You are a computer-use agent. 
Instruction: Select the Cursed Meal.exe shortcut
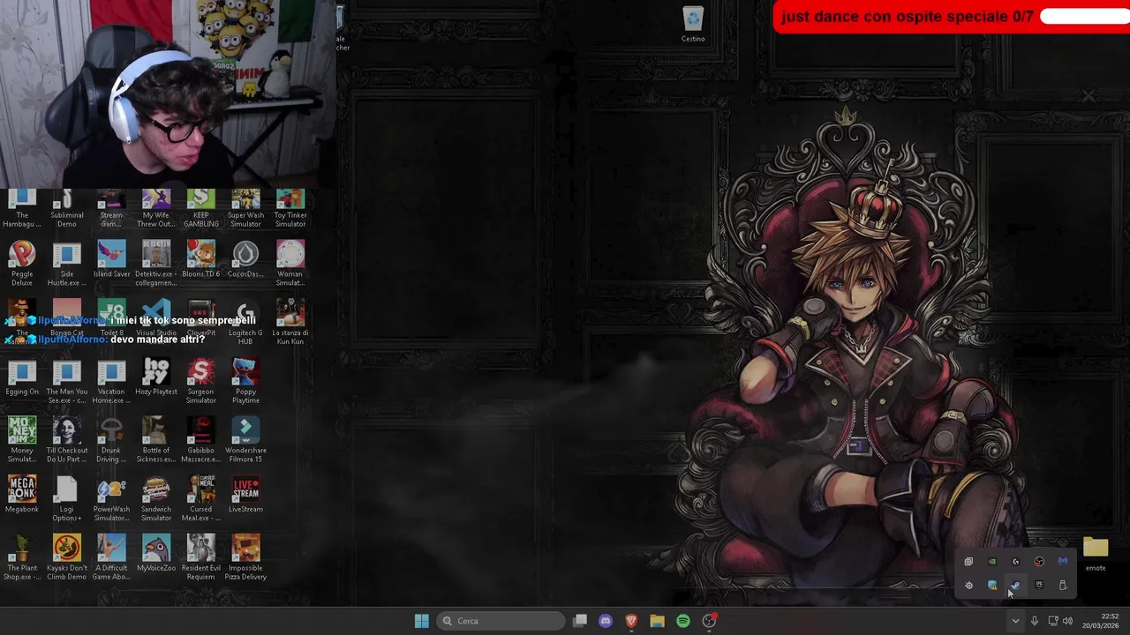point(200,498)
